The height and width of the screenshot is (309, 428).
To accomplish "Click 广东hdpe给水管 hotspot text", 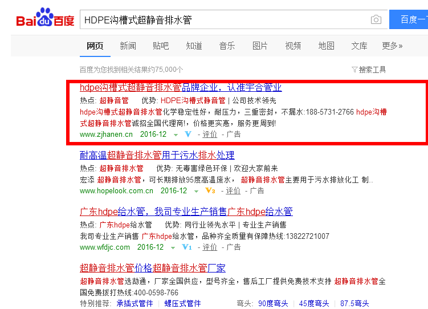I will (x=125, y=225).
